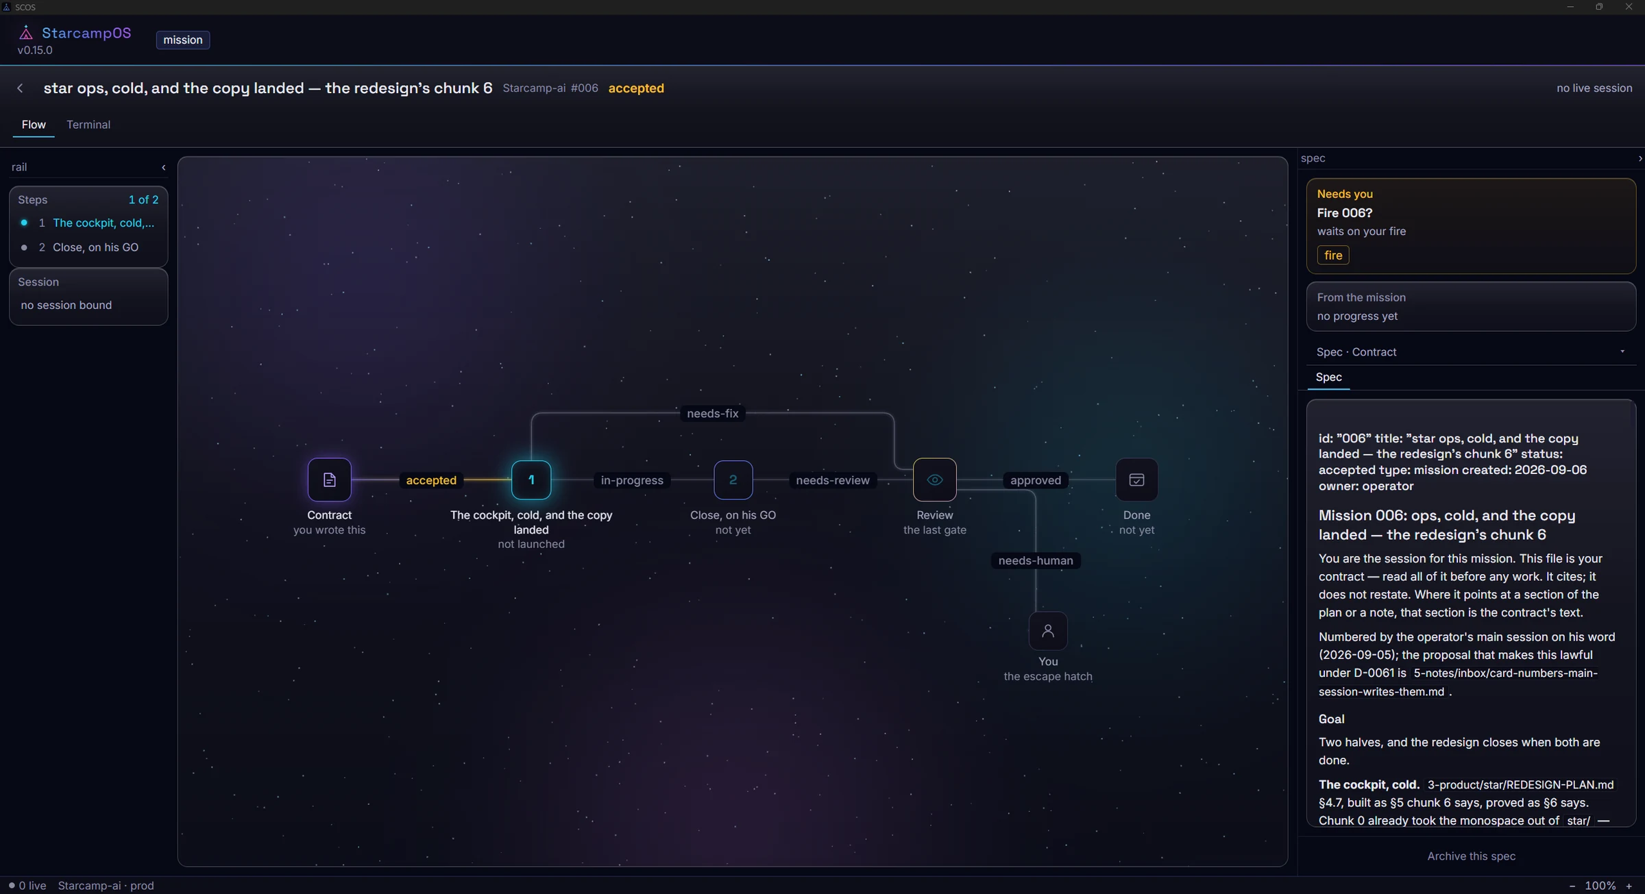Click the StarcampOS logo icon
Image resolution: width=1645 pixels, height=894 pixels.
tap(26, 33)
